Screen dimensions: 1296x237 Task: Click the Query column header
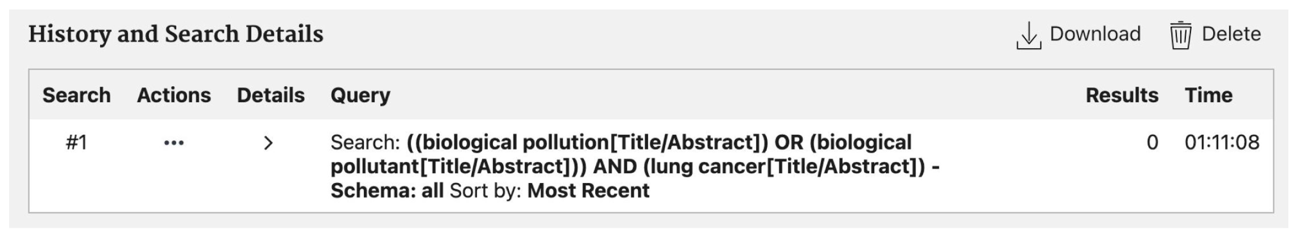360,95
